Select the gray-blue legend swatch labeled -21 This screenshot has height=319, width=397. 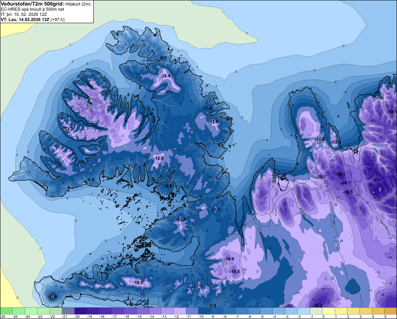click(x=68, y=311)
